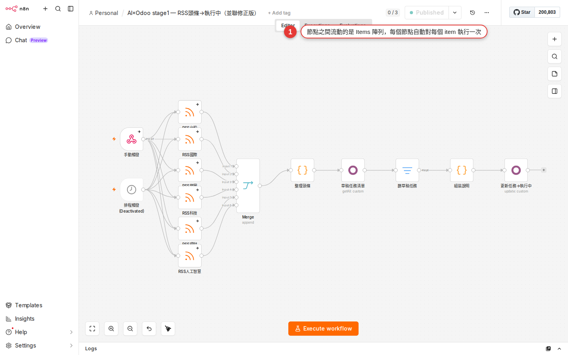Open workflow version history
This screenshot has width=568, height=355.
point(473,13)
